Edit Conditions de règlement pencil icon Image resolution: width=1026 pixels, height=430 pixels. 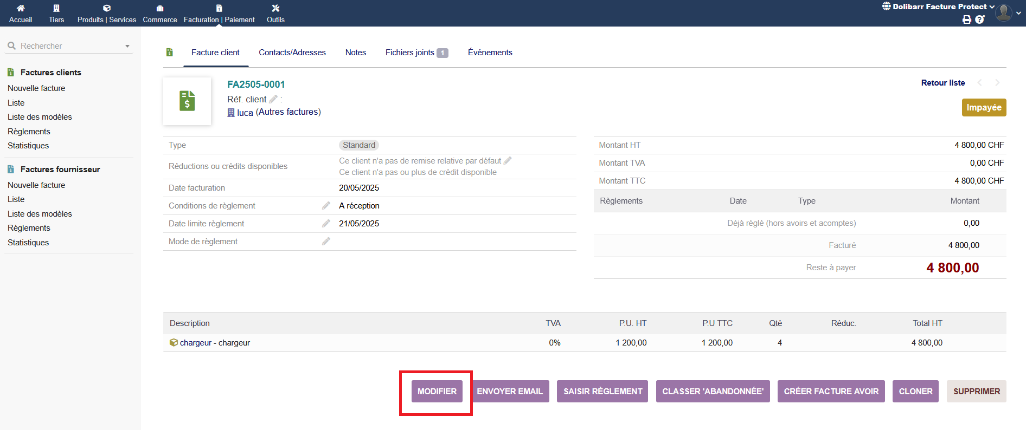click(326, 206)
